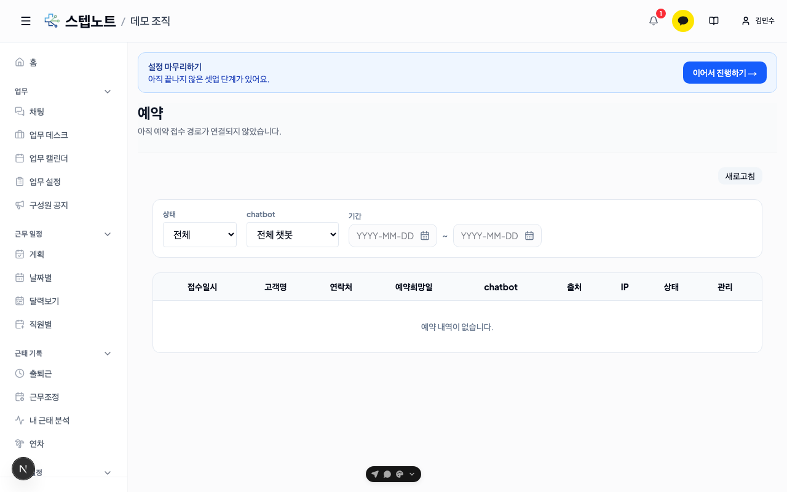
Task: Click the 관리 column header
Action: pos(725,287)
